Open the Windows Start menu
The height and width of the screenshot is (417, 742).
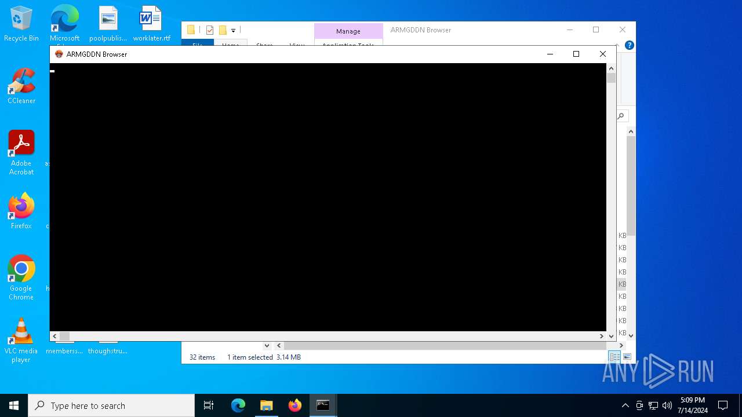coord(14,405)
